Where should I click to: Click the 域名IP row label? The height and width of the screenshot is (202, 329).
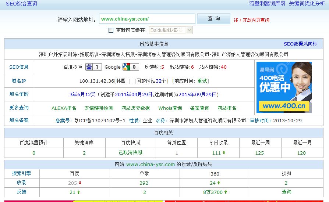pyautogui.click(x=19, y=81)
